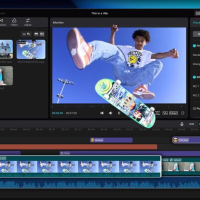Toggle the timeline snapping magnet icon

191,124
